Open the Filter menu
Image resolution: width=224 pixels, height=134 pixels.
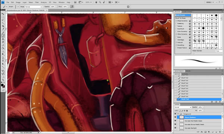[x=37, y=3]
